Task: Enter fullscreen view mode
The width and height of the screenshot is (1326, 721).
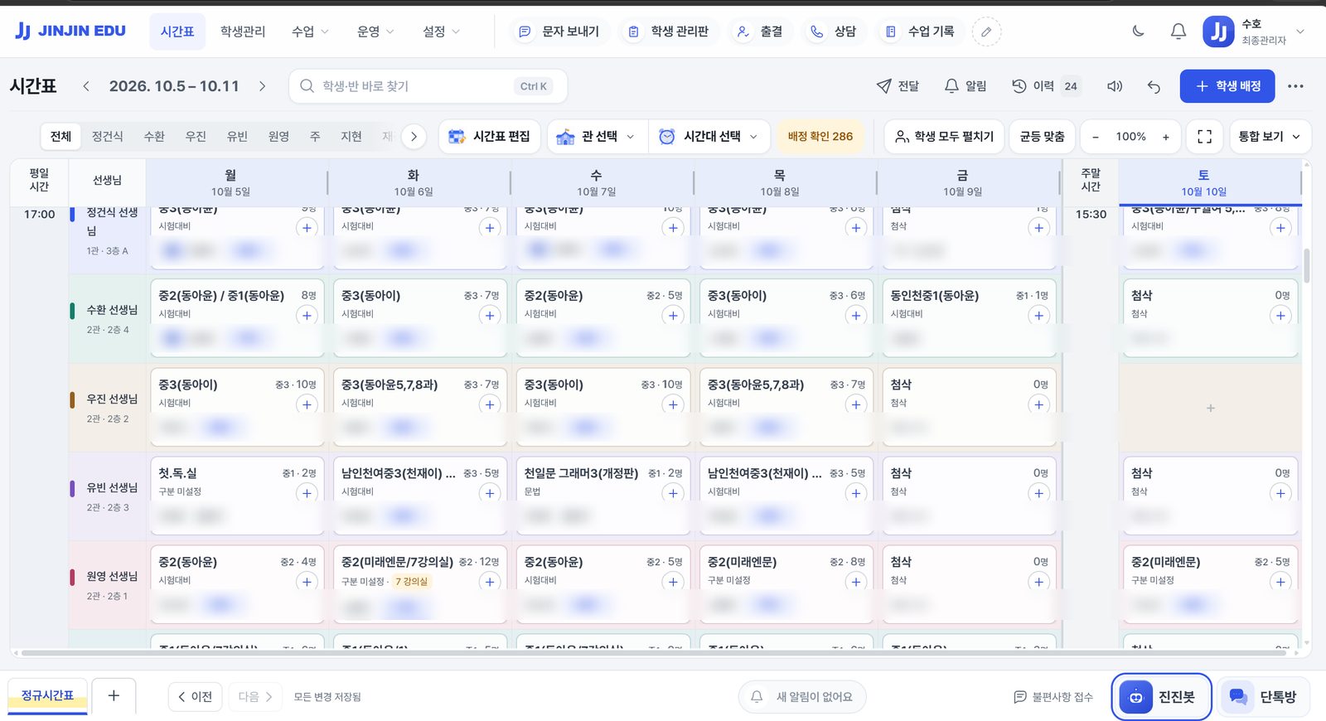Action: [1205, 137]
